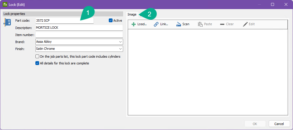Click into the empty Item number field
Image resolution: width=293 pixels, height=130 pixels.
click(79, 35)
